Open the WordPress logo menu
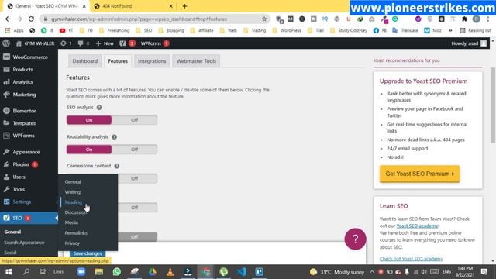This screenshot has width=496, height=279. [x=6, y=43]
